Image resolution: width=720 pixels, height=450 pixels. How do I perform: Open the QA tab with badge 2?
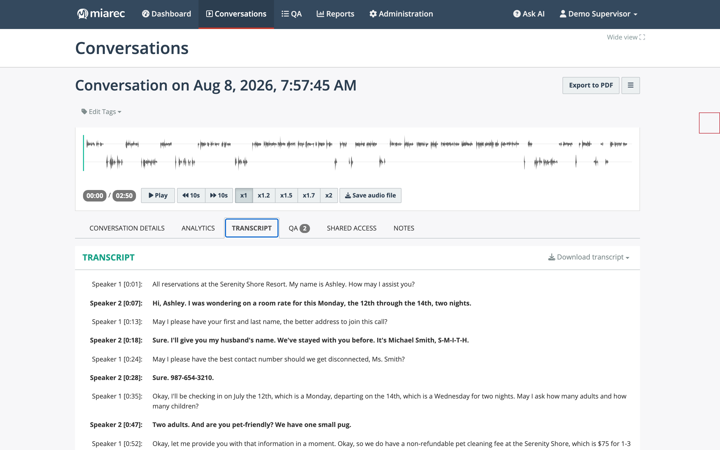[299, 228]
